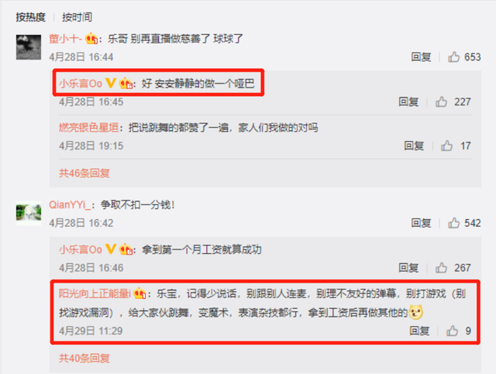Sort comments by 按热度
The image size is (496, 374).
(x=31, y=17)
